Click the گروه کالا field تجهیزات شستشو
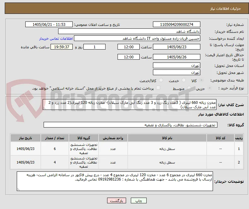This screenshot has width=249, height=209. 131,125
